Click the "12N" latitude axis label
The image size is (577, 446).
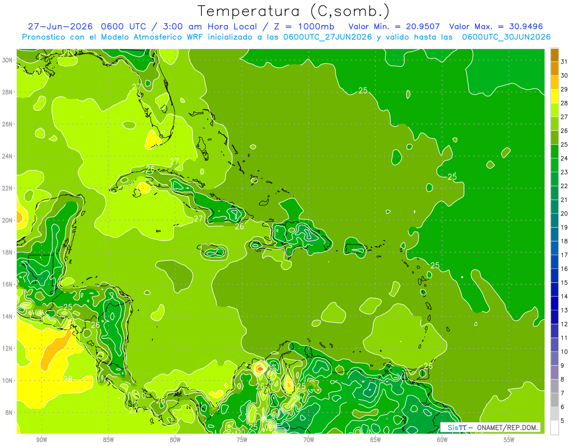pos(8,348)
